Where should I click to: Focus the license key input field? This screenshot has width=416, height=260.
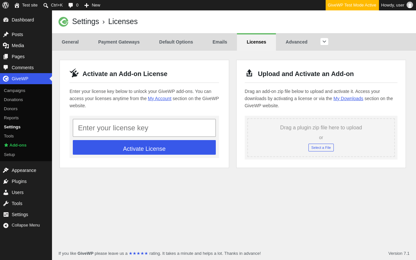144,128
